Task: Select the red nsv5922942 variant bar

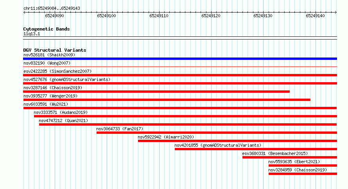Action: (x=237, y=141)
